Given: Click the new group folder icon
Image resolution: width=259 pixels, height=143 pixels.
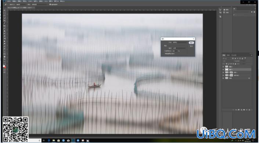Looking at the screenshot, I should coord(244,110).
